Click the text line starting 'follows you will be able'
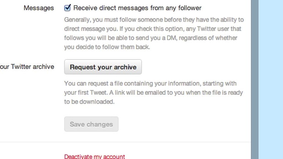Image resolution: width=283 pixels, height=159 pixels. point(151,38)
